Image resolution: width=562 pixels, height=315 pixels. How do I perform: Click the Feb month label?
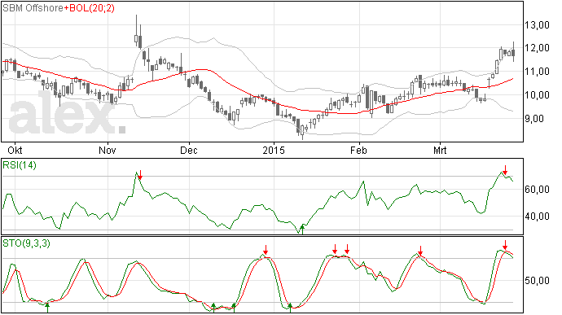tap(358, 150)
